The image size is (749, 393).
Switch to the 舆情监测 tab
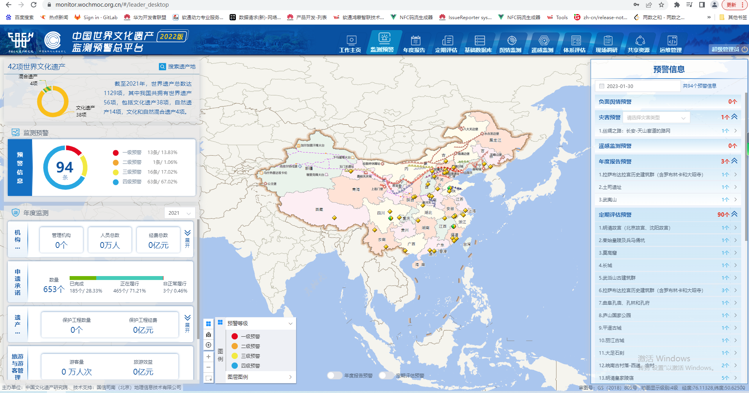tap(511, 44)
